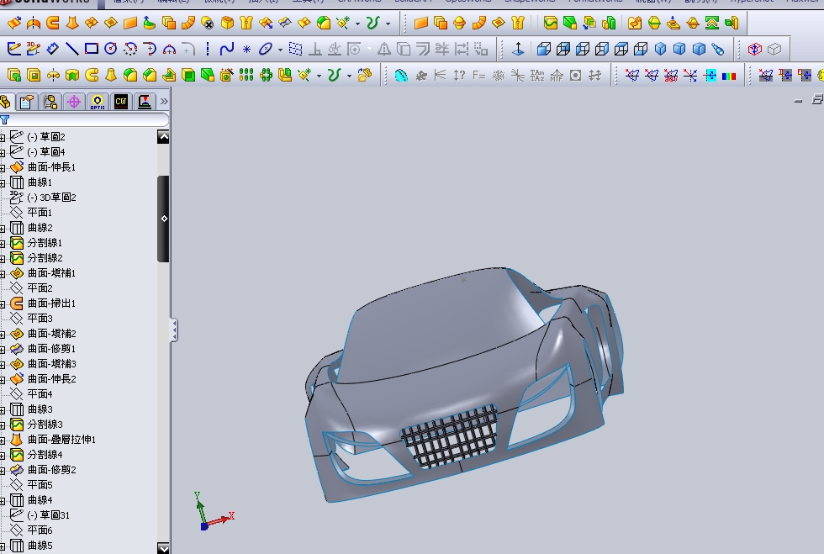Select 曲面-疊層拉伸1 in the feature tree
The image size is (824, 554).
[x=61, y=440]
